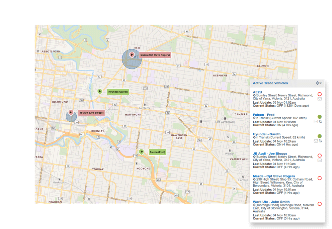Click the envelope icon for JB Audi - Joe Bloggs
This screenshot has width=332, height=229.
(x=320, y=160)
